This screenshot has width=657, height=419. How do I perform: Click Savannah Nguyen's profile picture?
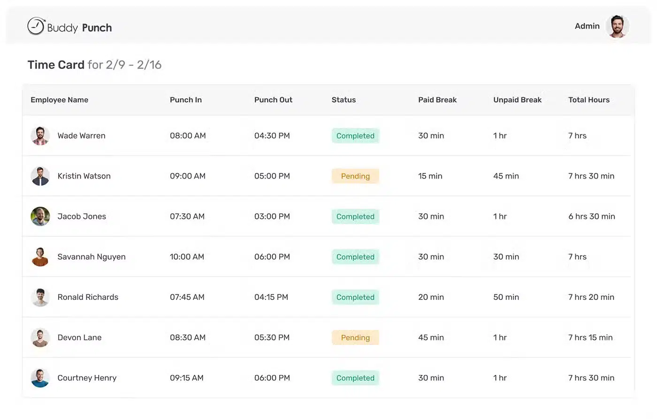[x=40, y=256]
